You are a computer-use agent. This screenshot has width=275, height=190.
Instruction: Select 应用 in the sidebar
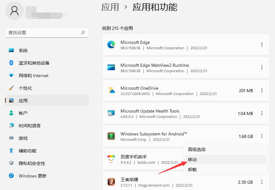[x=47, y=100]
